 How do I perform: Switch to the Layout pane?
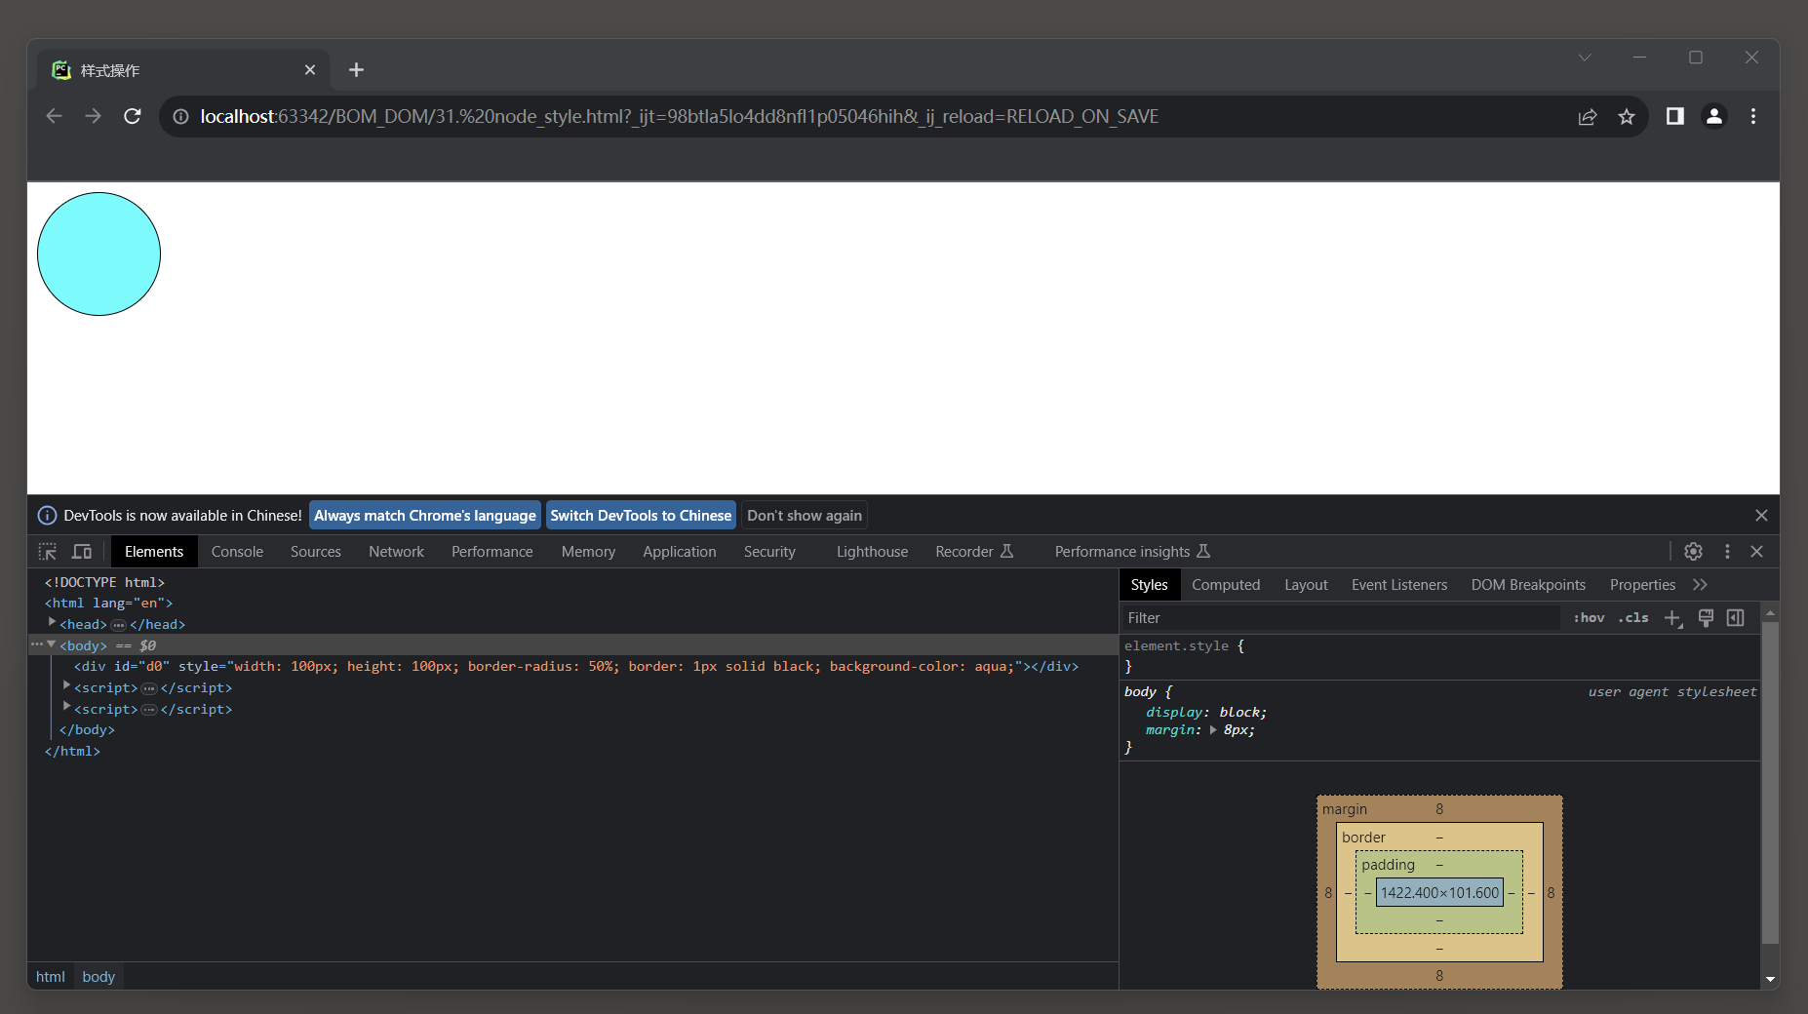click(1306, 585)
